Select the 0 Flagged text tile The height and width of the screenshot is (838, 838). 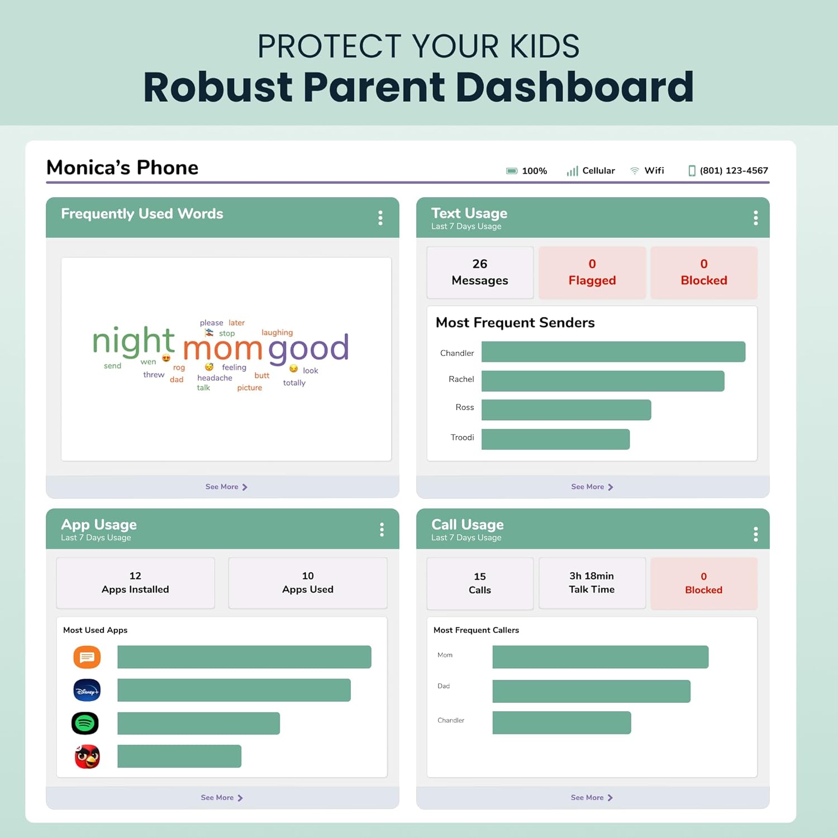point(592,272)
